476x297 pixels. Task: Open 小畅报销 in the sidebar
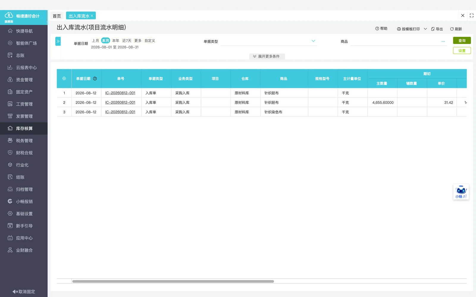(x=24, y=201)
